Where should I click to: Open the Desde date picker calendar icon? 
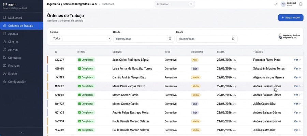coord(170,39)
